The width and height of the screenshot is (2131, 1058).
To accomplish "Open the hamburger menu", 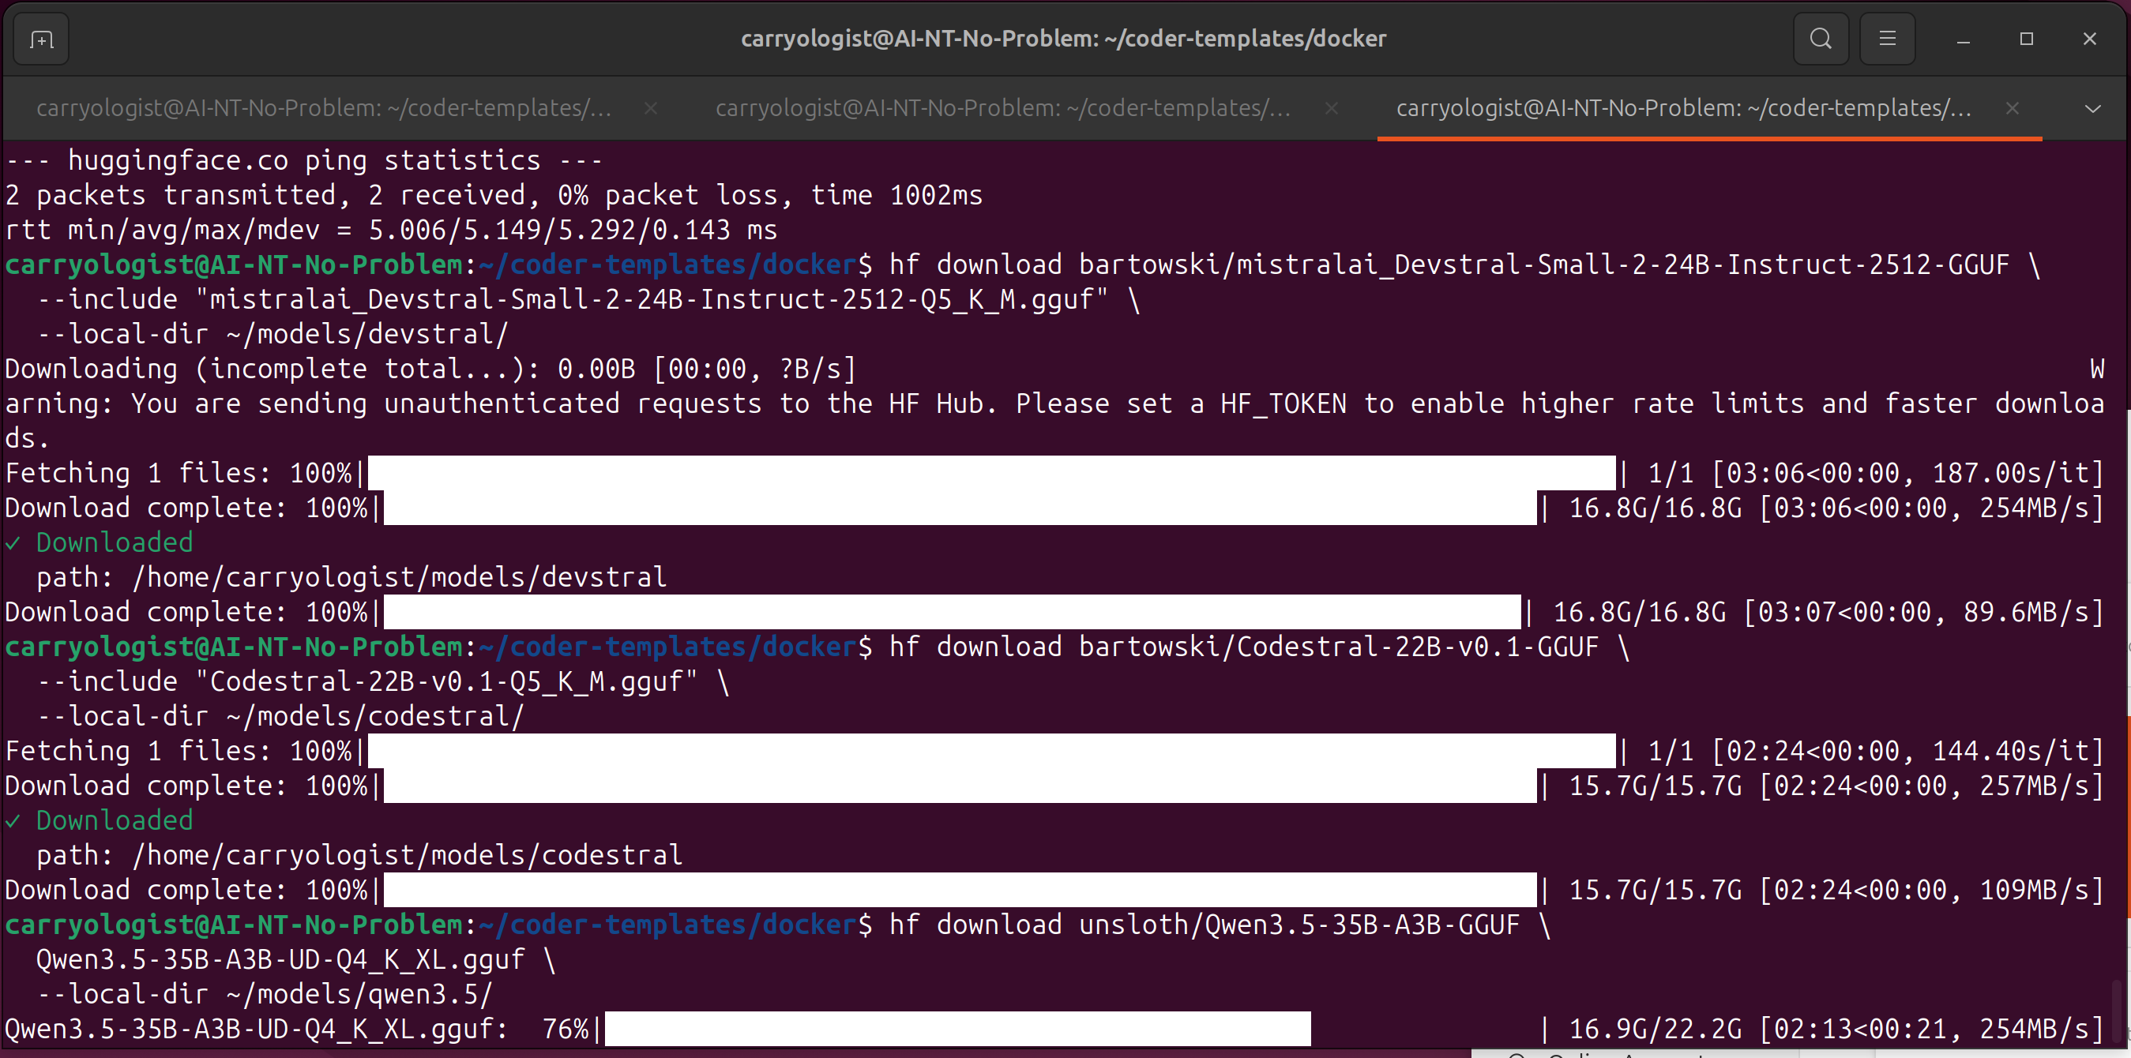I will (1887, 39).
